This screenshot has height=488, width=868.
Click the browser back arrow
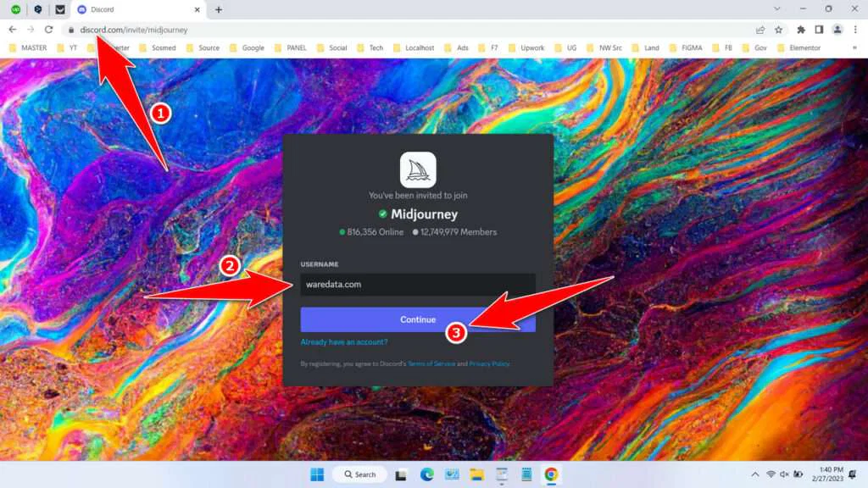[13, 28]
